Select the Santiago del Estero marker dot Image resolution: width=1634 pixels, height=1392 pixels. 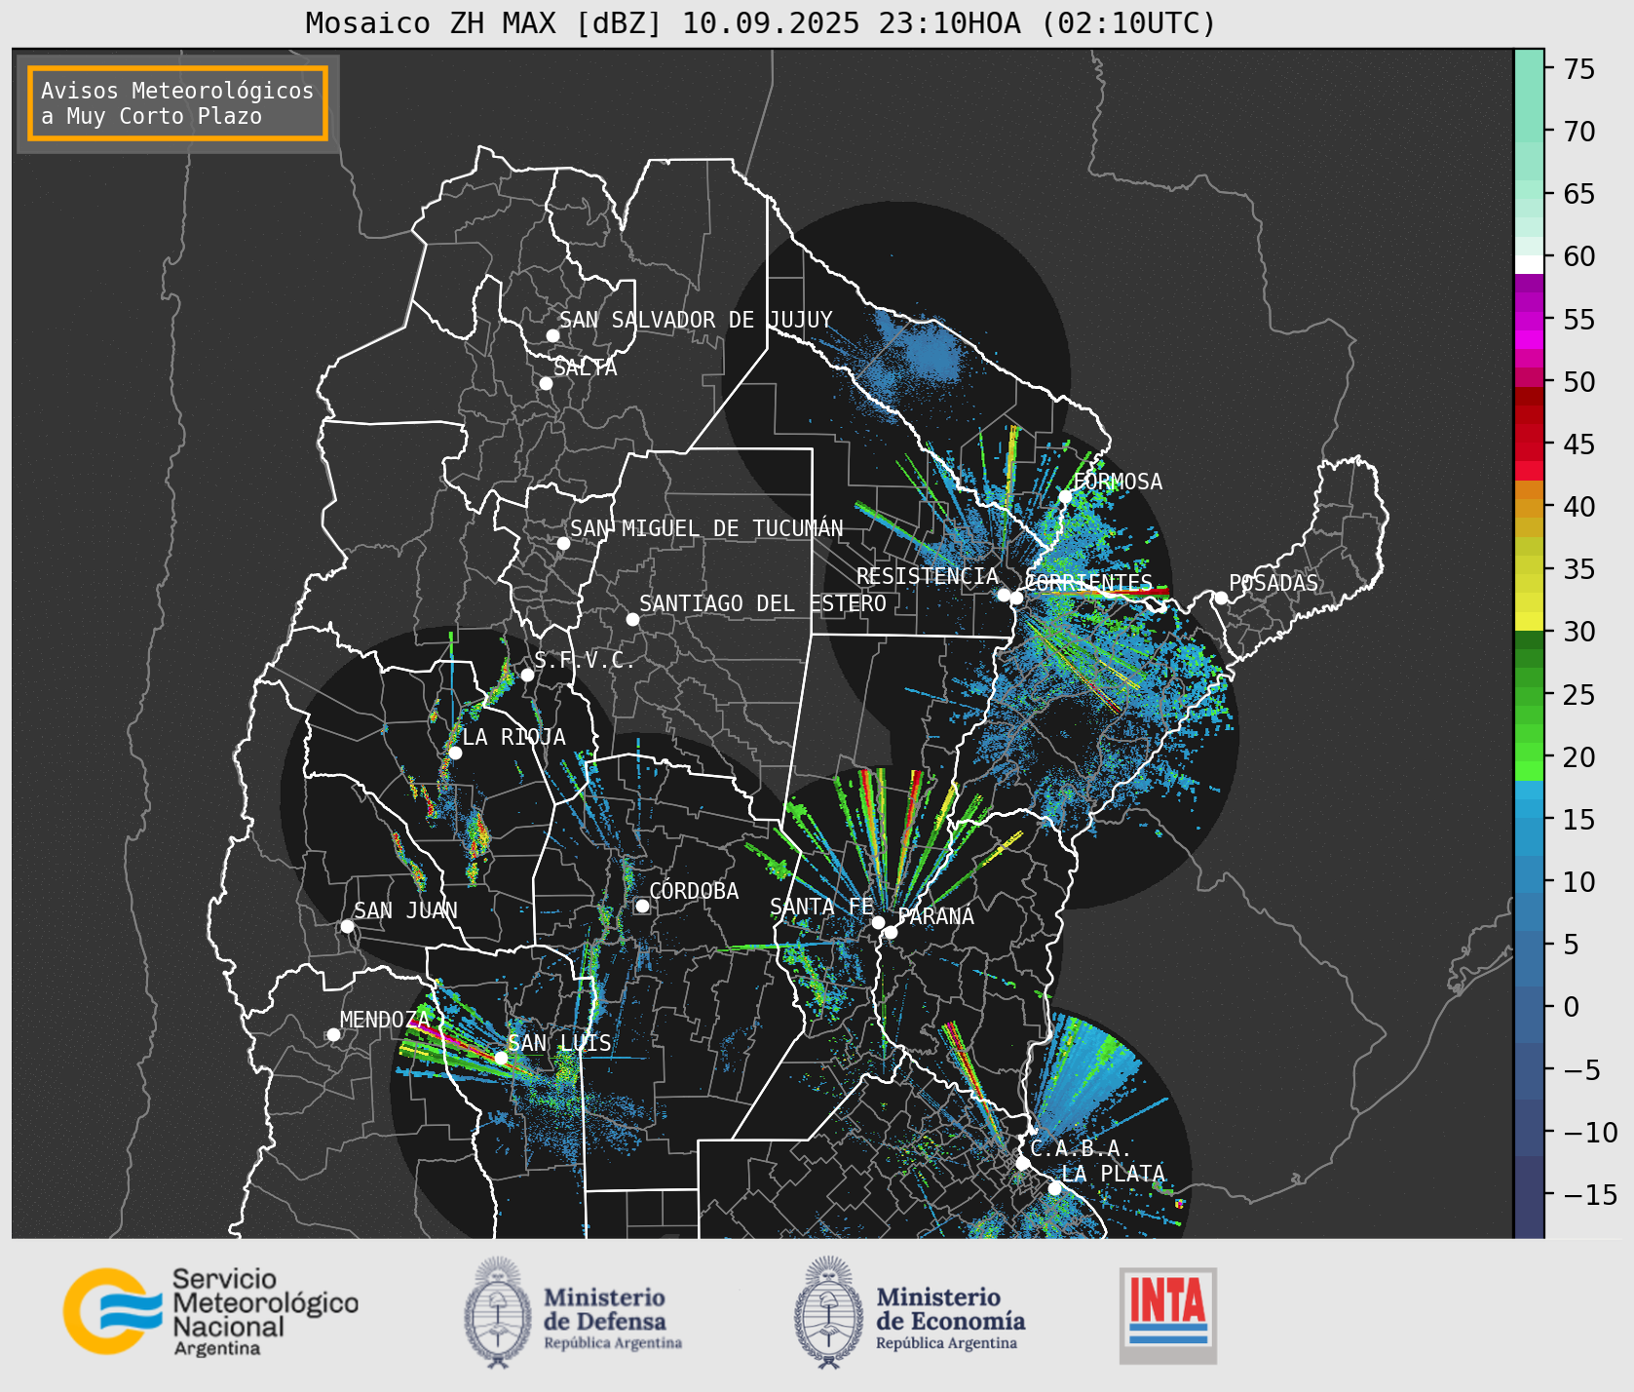(x=632, y=619)
